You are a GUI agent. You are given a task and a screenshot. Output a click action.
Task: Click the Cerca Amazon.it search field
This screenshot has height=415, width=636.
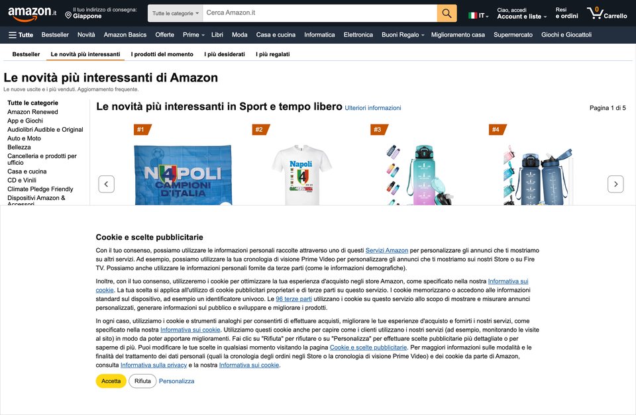tap(319, 13)
